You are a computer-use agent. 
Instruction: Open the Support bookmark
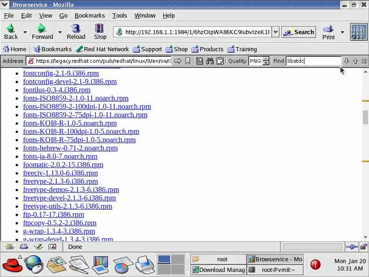pyautogui.click(x=148, y=49)
